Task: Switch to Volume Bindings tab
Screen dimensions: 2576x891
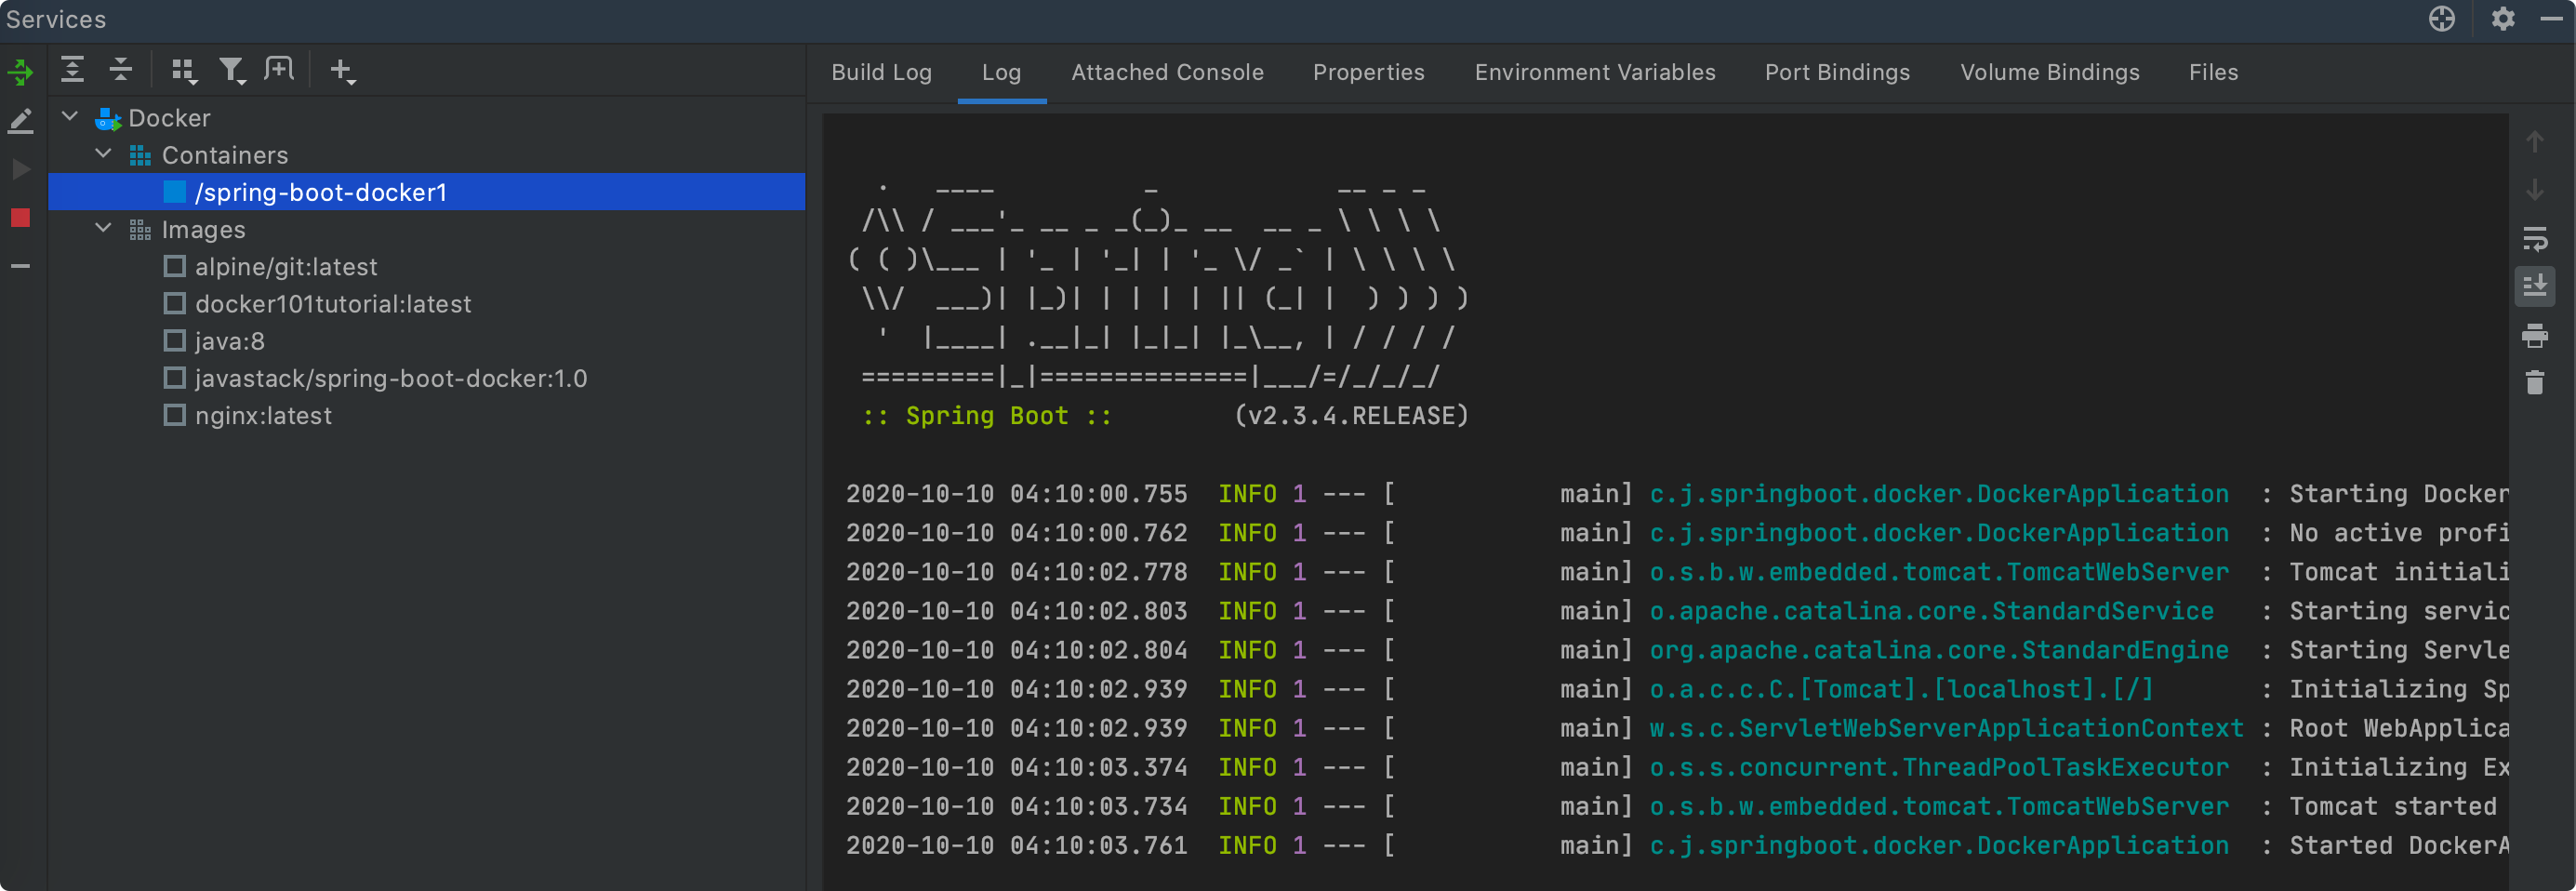Action: coord(2050,72)
